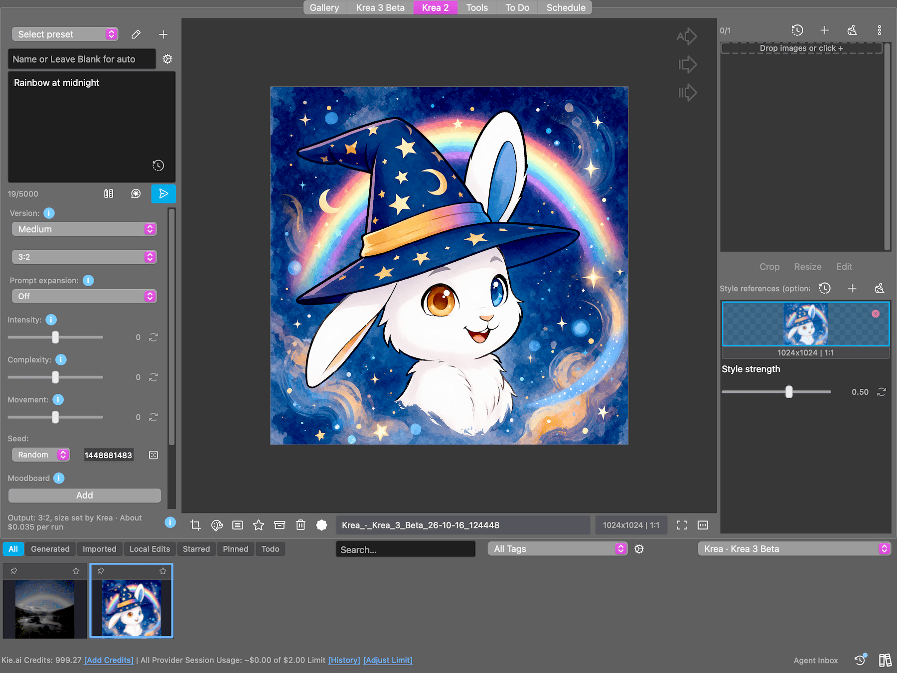
Task: Open the session usage History link
Action: (344, 660)
